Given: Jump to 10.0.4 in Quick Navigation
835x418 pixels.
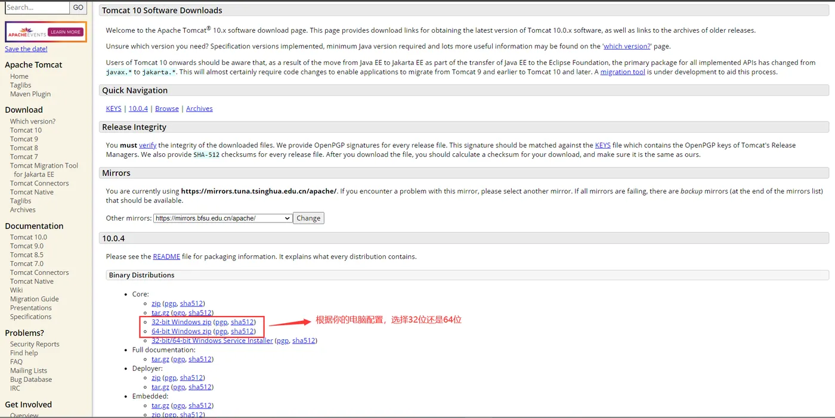Looking at the screenshot, I should pos(138,109).
